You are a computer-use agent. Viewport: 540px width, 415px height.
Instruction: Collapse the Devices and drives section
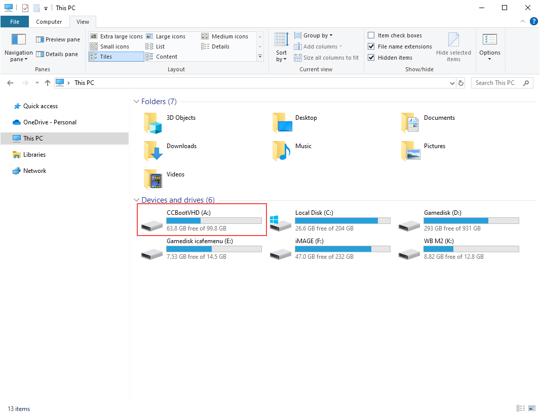136,200
